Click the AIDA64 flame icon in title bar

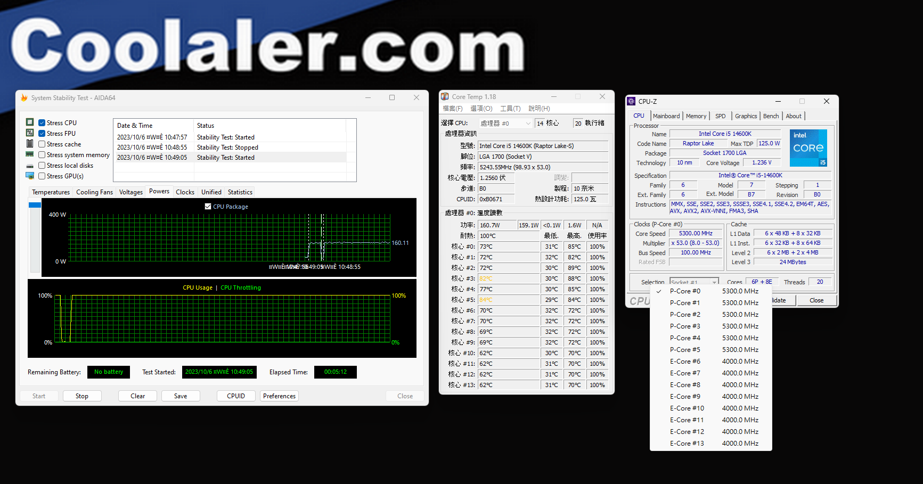point(24,97)
